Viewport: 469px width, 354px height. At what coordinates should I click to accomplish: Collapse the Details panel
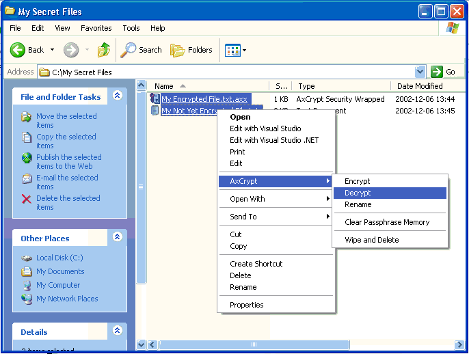point(118,331)
